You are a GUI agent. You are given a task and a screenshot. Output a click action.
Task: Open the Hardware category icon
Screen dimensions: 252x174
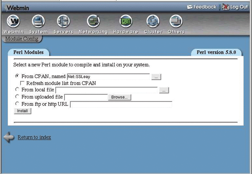pos(126,21)
